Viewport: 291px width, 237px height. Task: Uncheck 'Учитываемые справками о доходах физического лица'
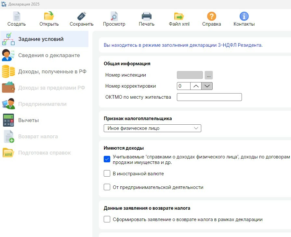pos(107,159)
